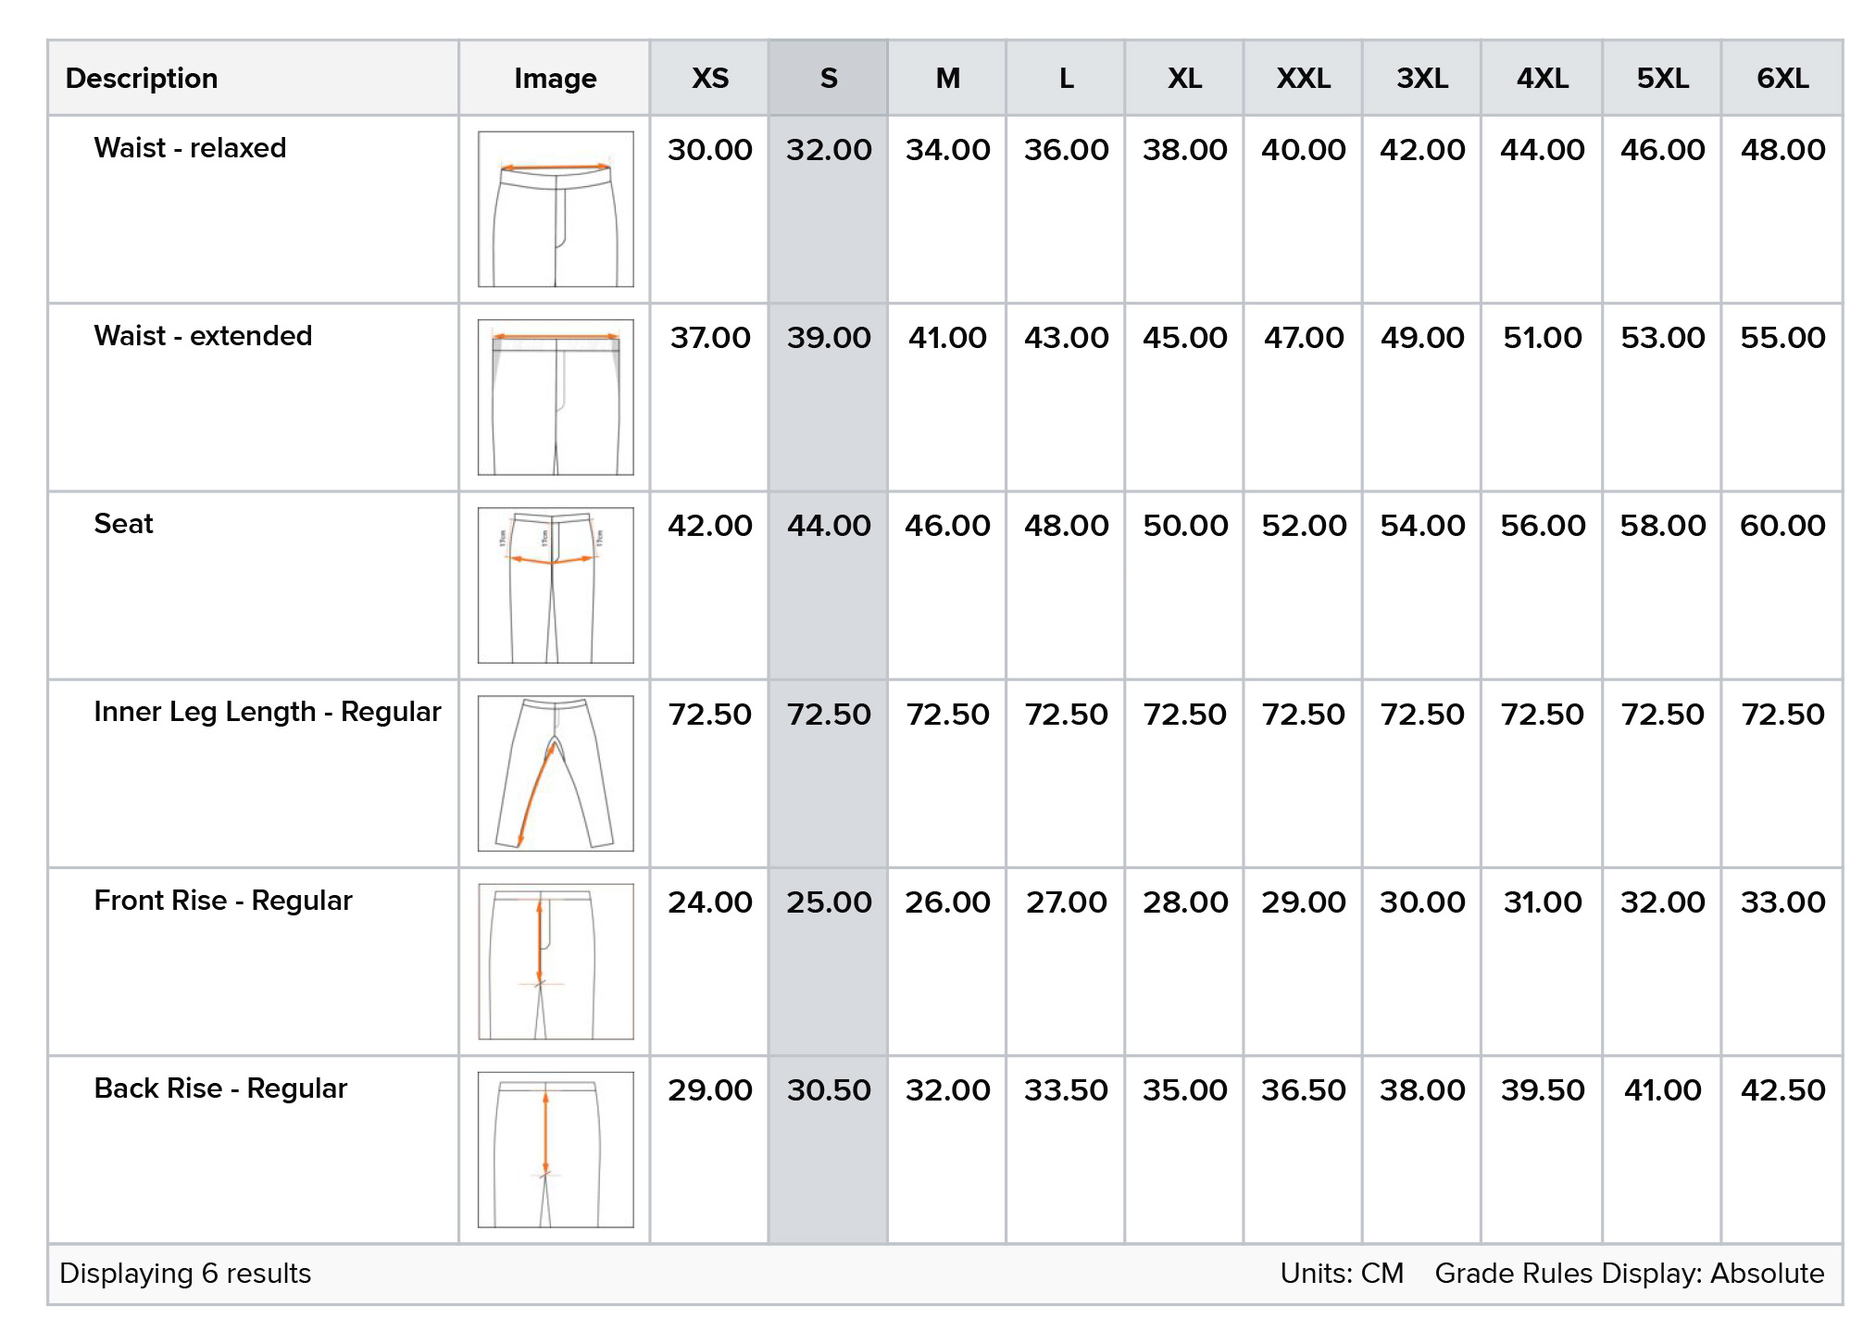Click the Seat value 44.00 for size S

coord(828,526)
